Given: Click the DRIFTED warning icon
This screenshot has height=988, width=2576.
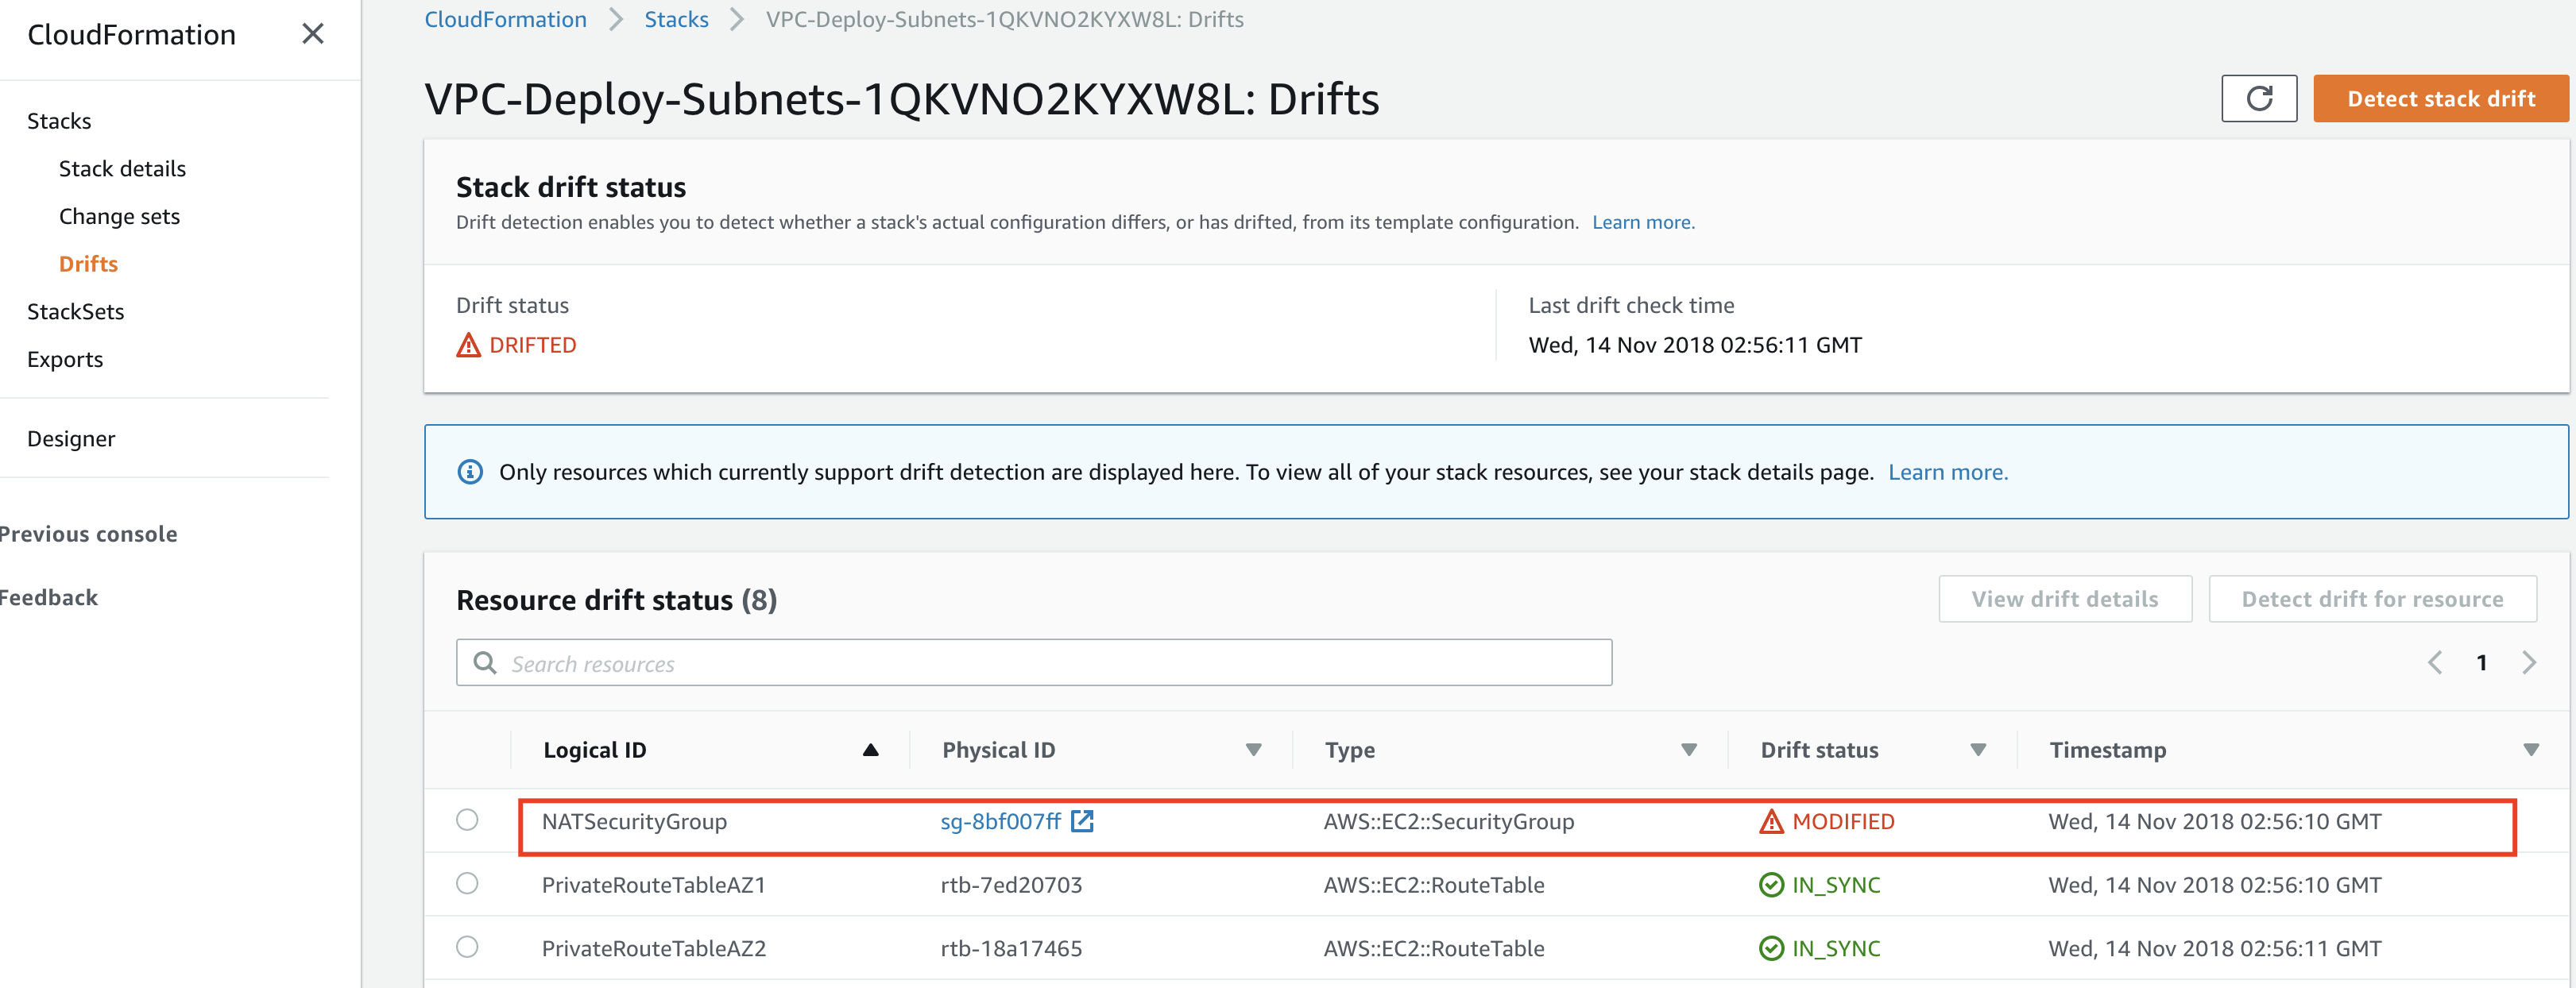Looking at the screenshot, I should (468, 345).
